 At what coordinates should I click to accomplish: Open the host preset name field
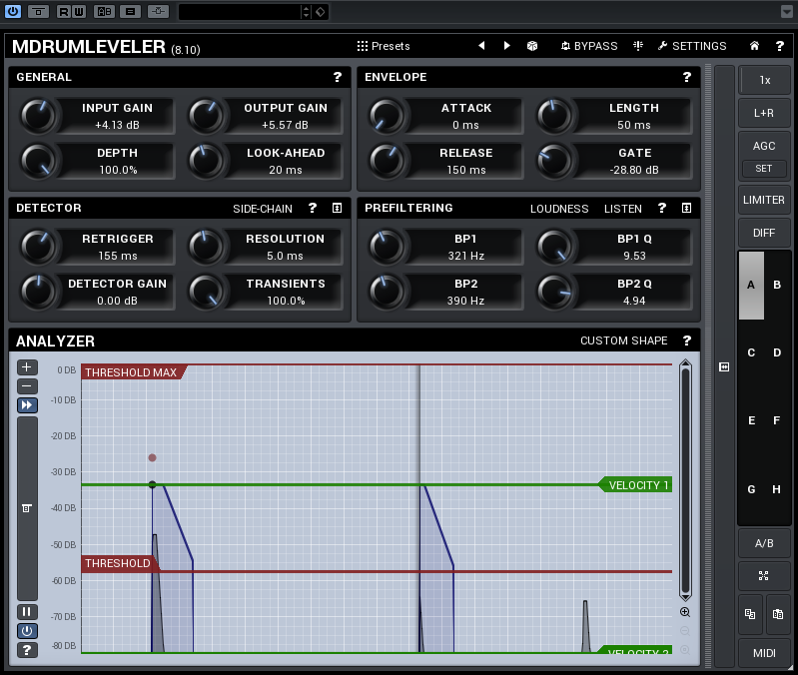241,11
